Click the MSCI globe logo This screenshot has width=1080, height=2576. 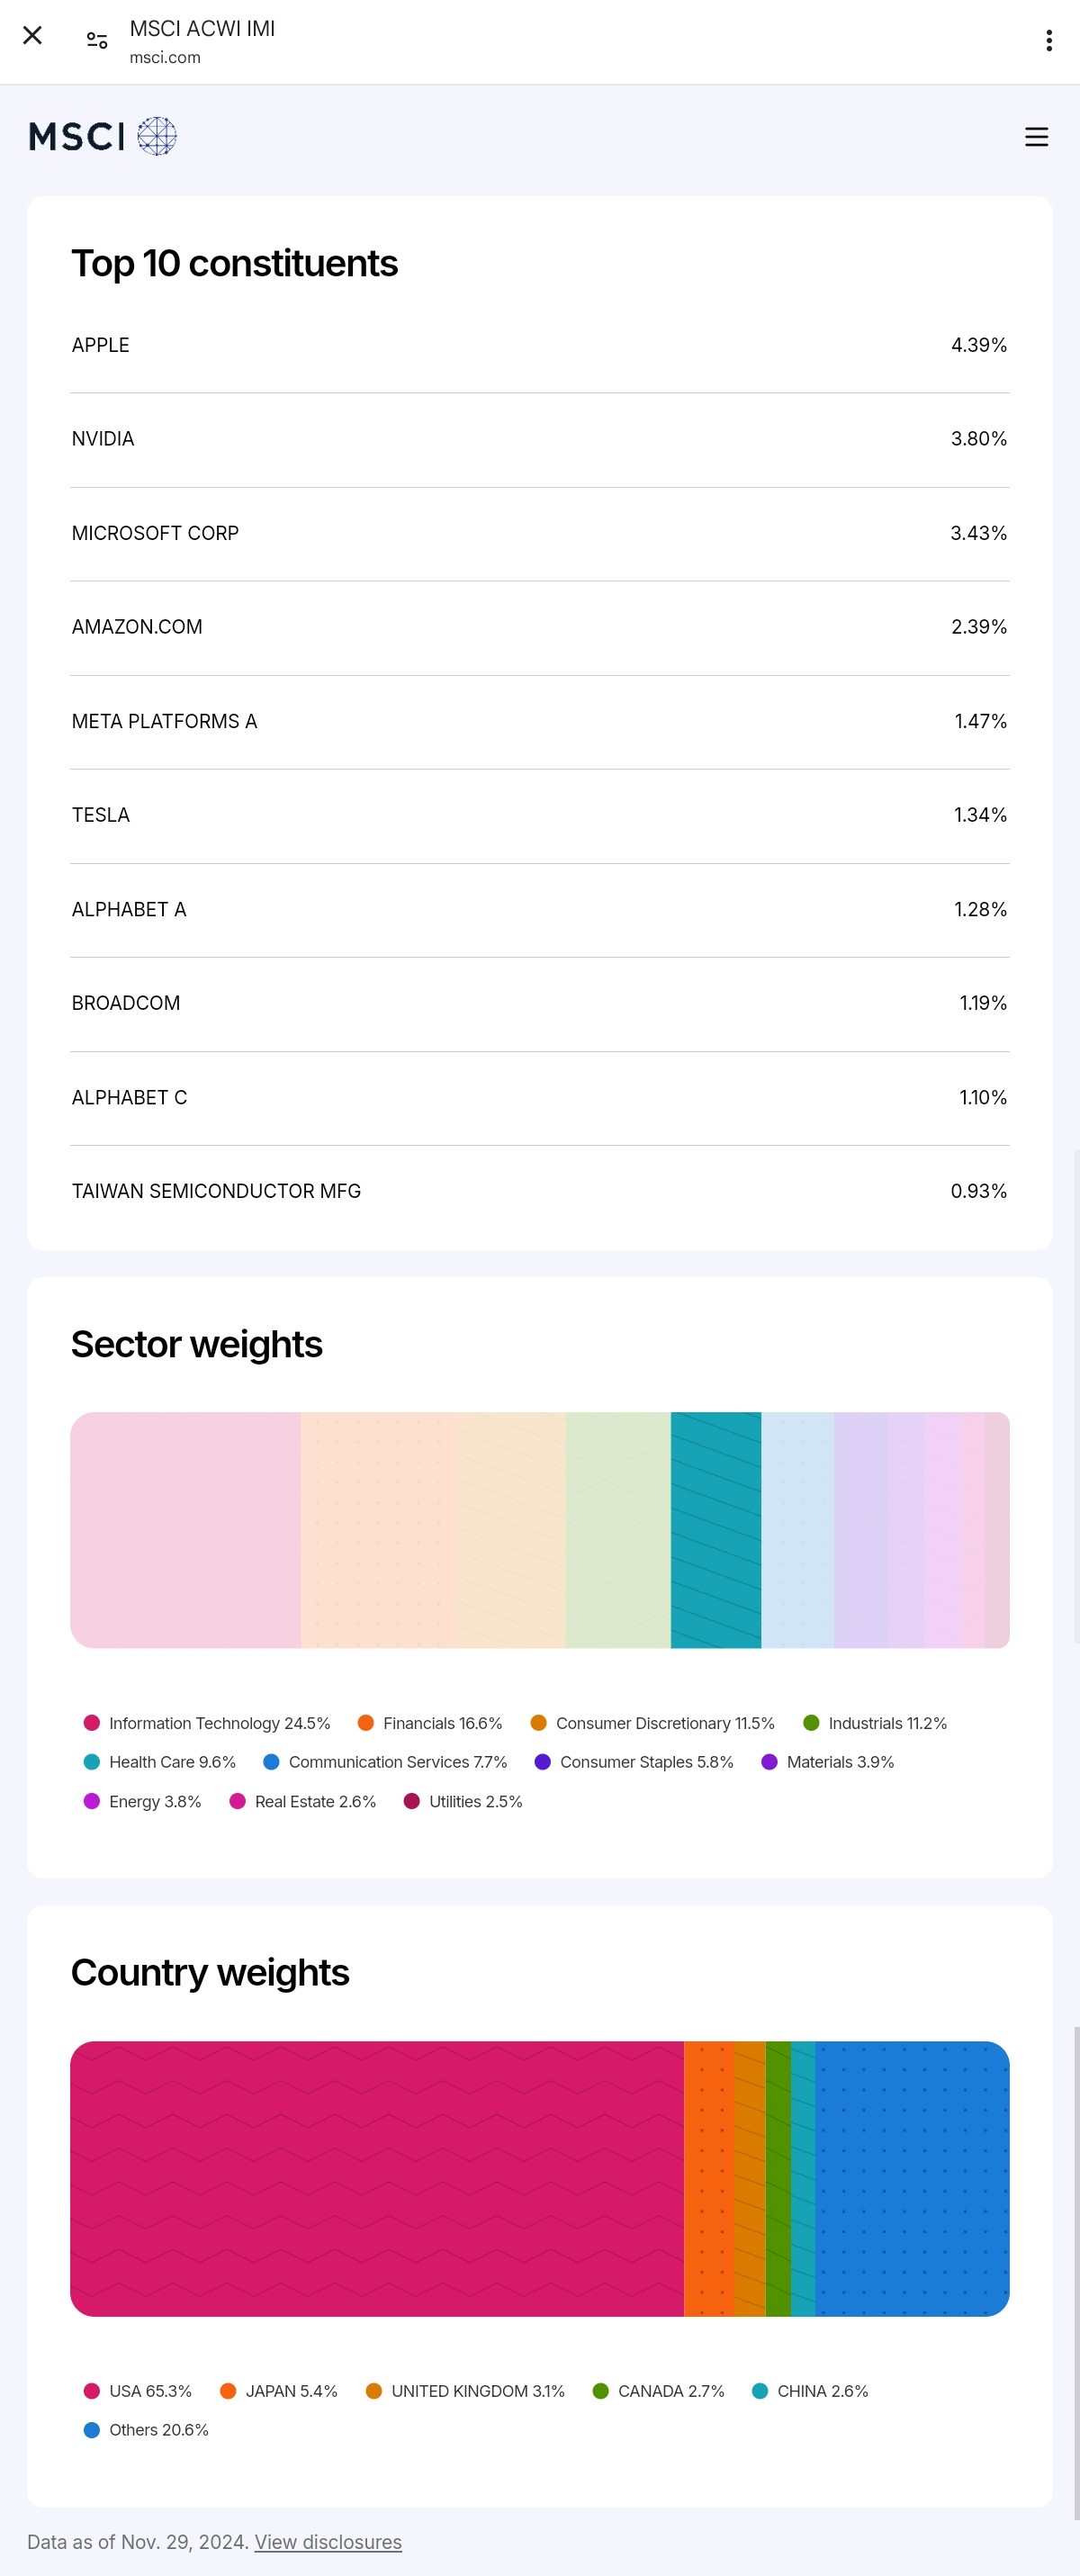156,136
